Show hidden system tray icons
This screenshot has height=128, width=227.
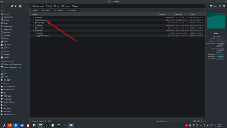tap(215, 125)
